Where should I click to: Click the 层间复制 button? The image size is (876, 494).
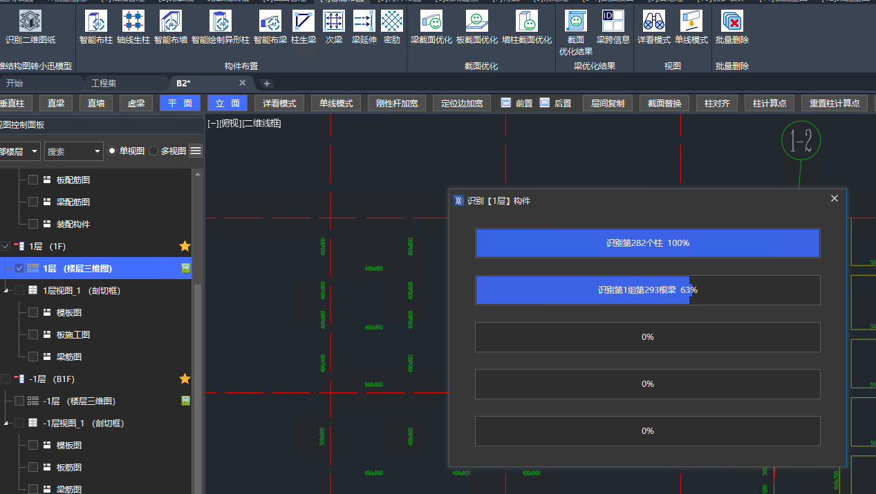click(x=607, y=104)
